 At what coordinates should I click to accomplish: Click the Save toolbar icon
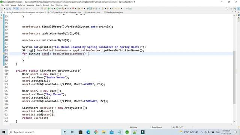7,9
